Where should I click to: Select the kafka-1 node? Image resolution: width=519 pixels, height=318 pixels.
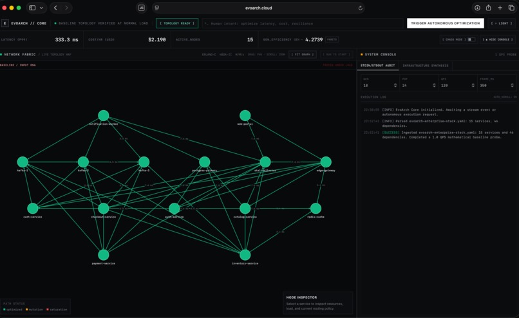click(x=23, y=162)
